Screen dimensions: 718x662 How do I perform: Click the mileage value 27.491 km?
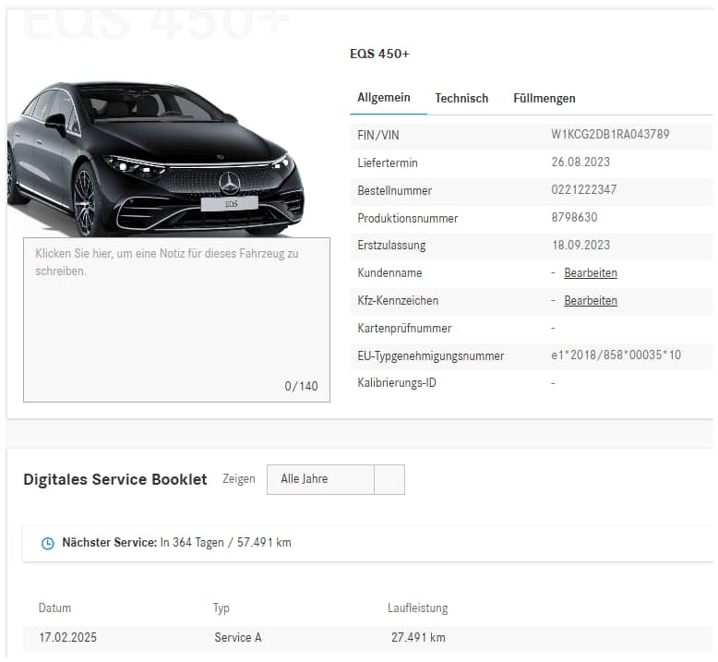(418, 637)
